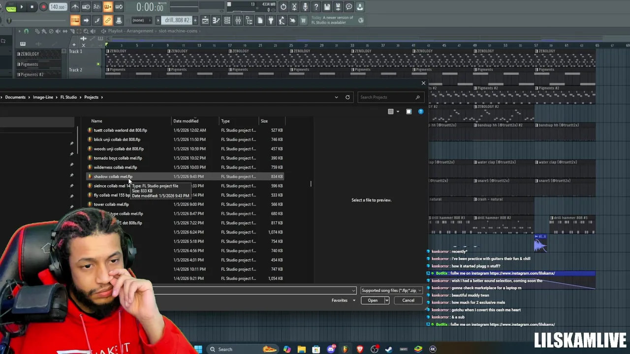Select the file tuett collab warlord dst 808.flp
Screen dimensions: 630x354
coord(120,130)
